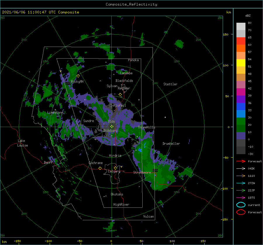Screen dimensions: 263x245
Task: Pick the bright yellow 54 dBZ swatch
Action: tap(241, 63)
